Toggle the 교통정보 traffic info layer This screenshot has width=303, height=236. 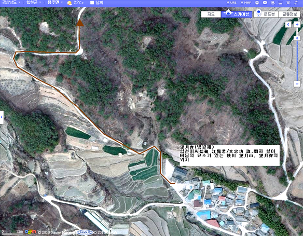coord(290,14)
